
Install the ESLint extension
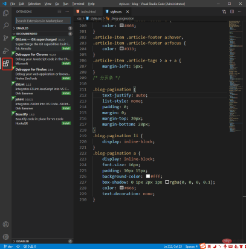66,93
